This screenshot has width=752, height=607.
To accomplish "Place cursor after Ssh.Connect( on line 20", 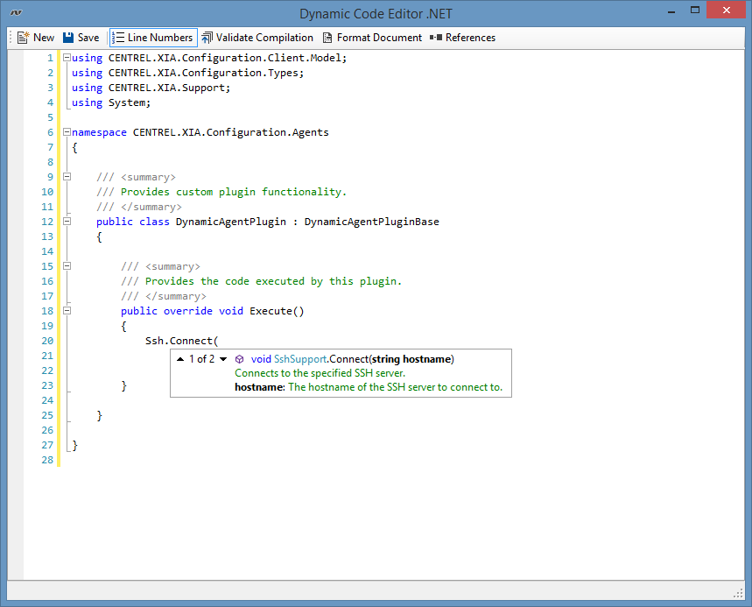I will point(219,341).
